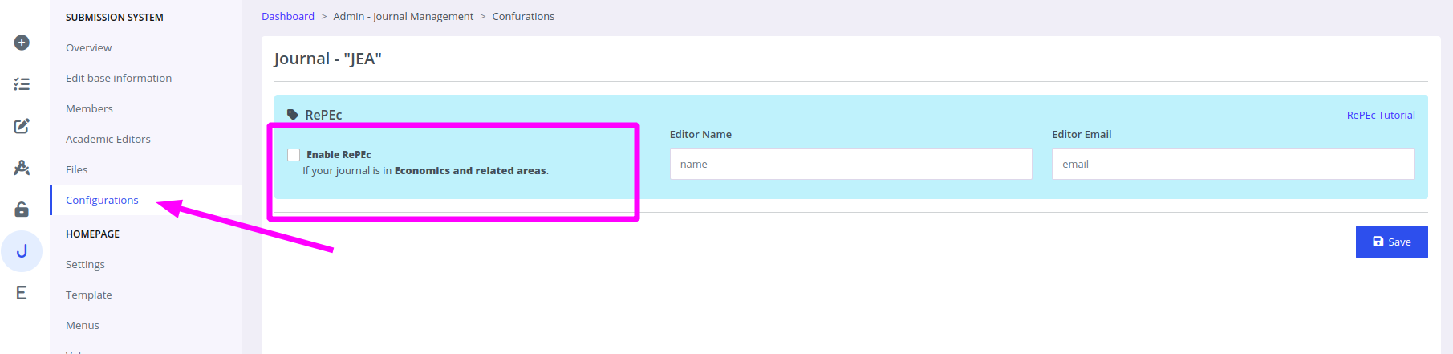The width and height of the screenshot is (1453, 354).
Task: Focus the Editor Name input field
Action: tap(850, 164)
